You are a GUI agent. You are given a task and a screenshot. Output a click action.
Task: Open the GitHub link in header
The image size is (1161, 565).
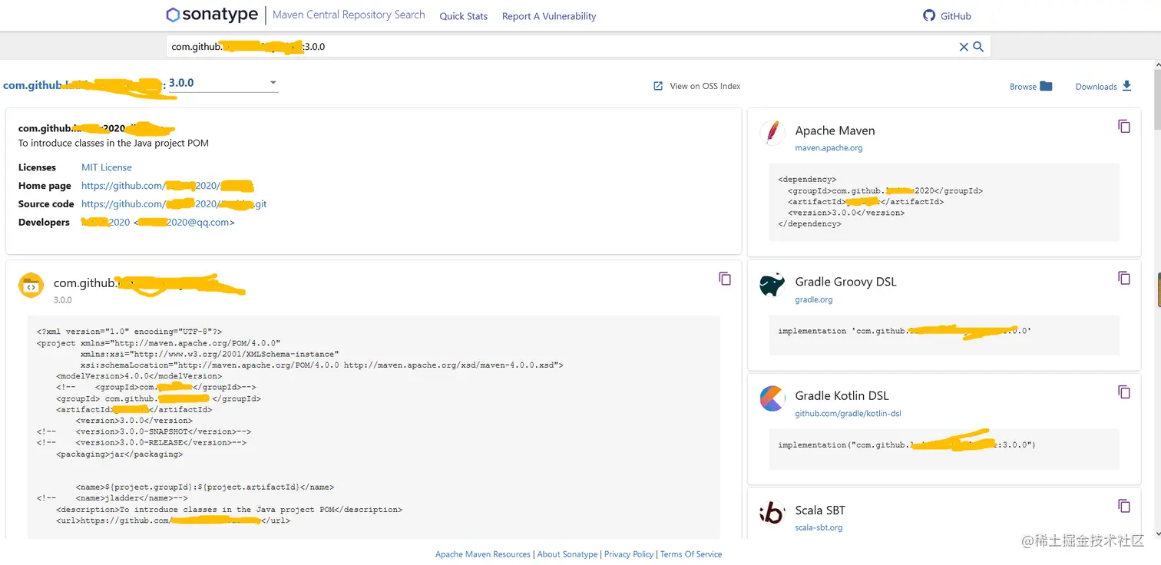tap(955, 16)
